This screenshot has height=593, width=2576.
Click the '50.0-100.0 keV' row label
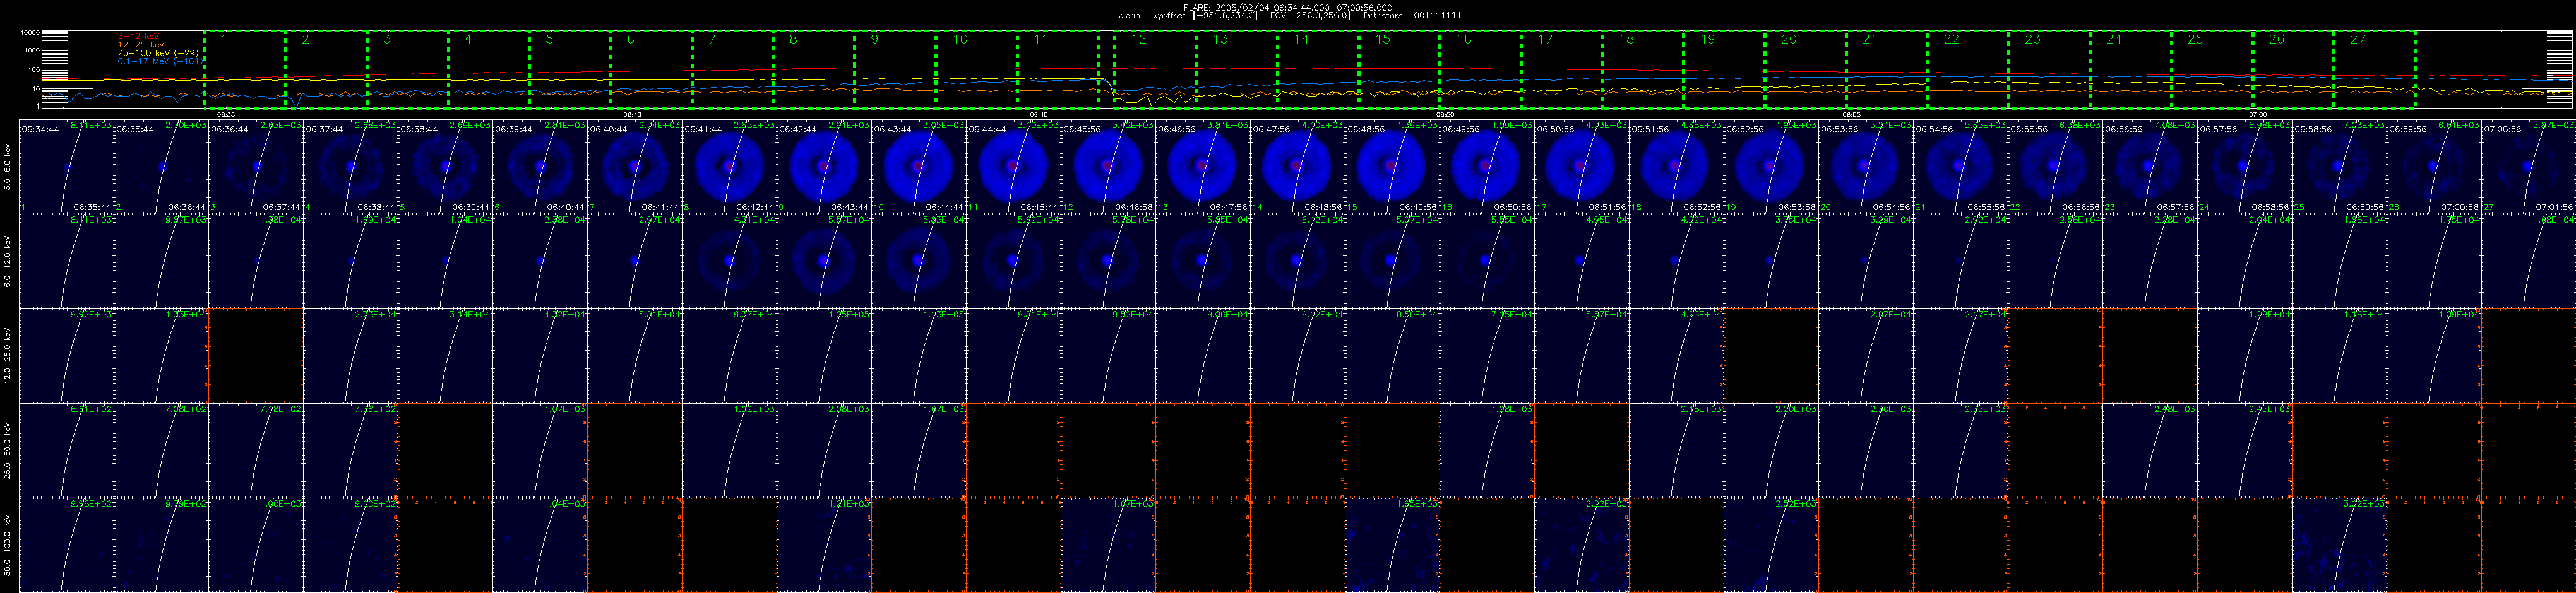click(x=8, y=545)
